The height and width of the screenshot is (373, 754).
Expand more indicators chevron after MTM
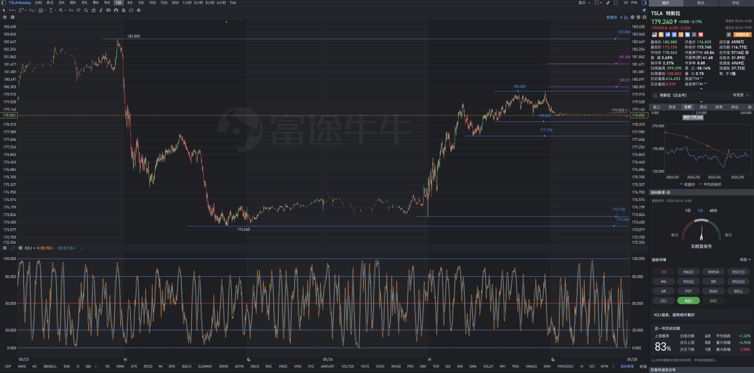[613, 366]
